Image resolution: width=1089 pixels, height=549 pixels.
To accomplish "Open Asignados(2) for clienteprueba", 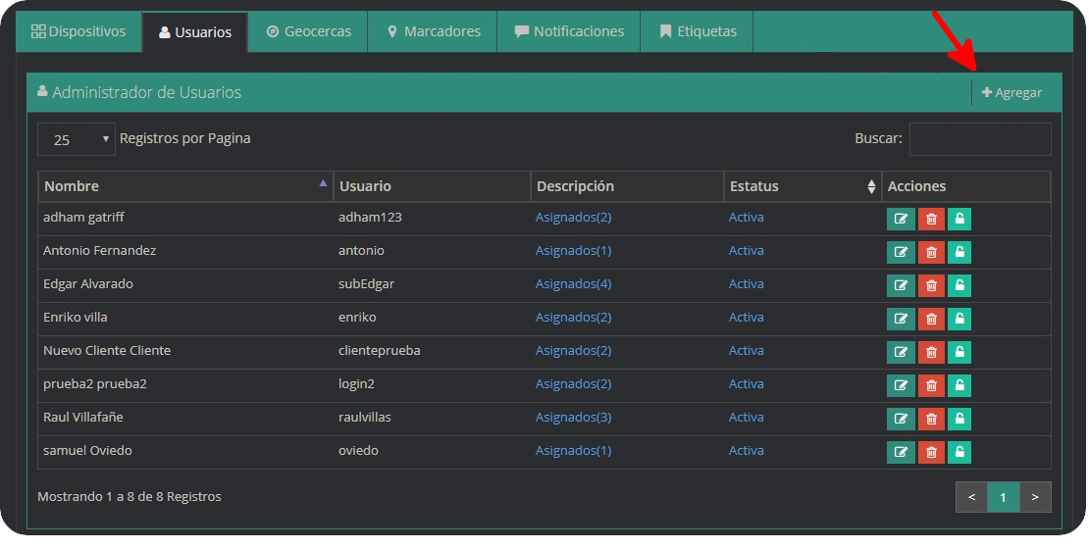I will (x=573, y=351).
